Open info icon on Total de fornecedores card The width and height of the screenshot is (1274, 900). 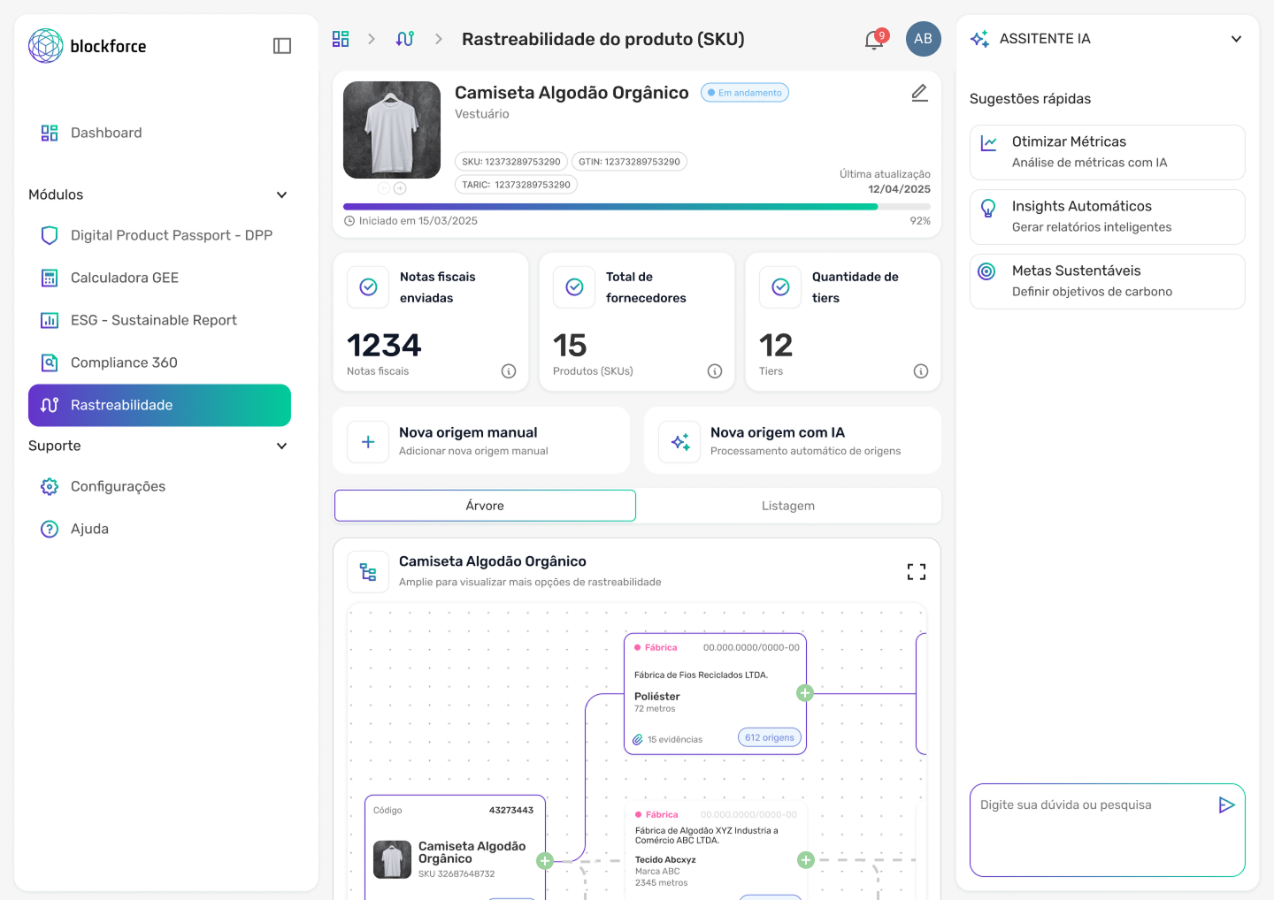tap(715, 371)
